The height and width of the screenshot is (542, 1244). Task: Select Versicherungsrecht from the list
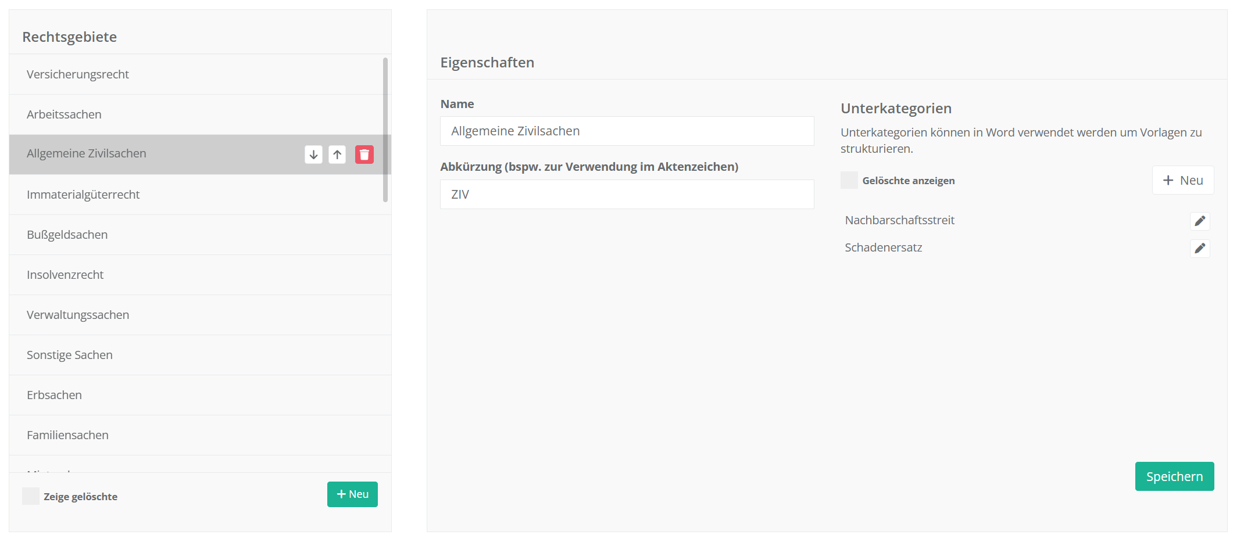(78, 74)
